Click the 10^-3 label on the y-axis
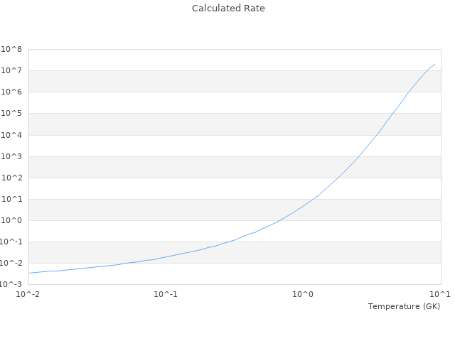This screenshot has height=341, width=455. (x=11, y=284)
